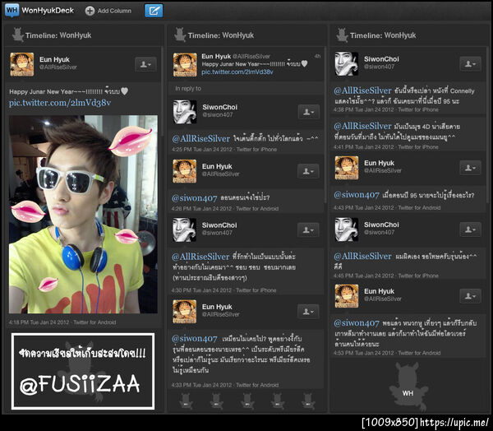Screen dimensions: 493x431
Task: Click @siwon407 mention in the 4:33 PM tweet
Action: click(x=194, y=338)
